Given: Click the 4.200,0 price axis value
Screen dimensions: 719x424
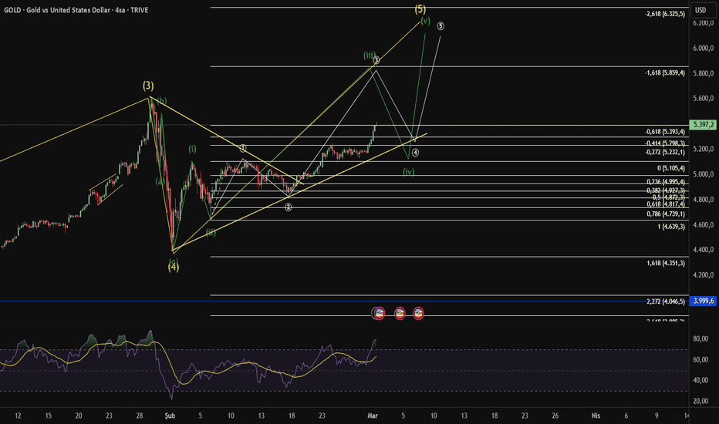Looking at the screenshot, I should point(704,275).
